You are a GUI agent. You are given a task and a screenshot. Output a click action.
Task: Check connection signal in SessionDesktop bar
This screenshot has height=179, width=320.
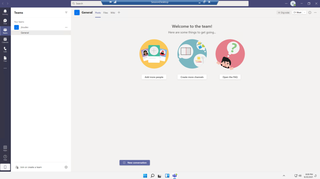point(115,2)
